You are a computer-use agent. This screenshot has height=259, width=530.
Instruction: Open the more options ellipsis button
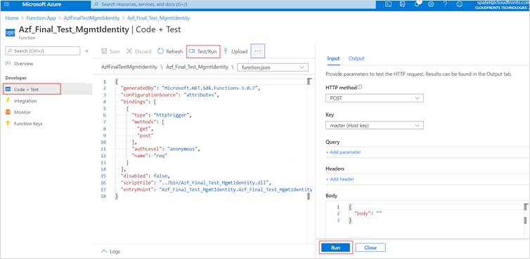(257, 51)
